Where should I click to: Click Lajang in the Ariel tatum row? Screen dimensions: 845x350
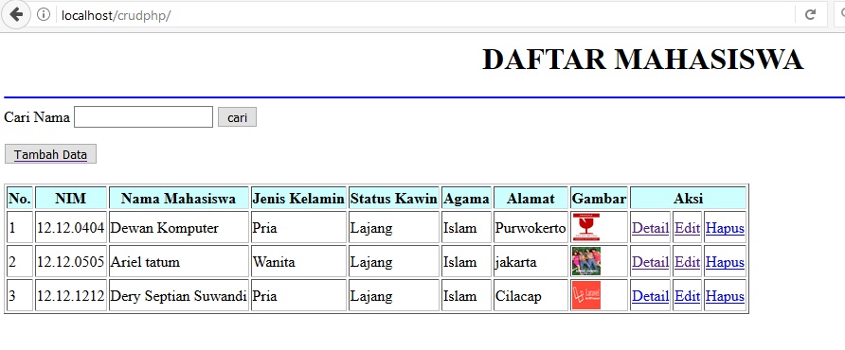(393, 262)
